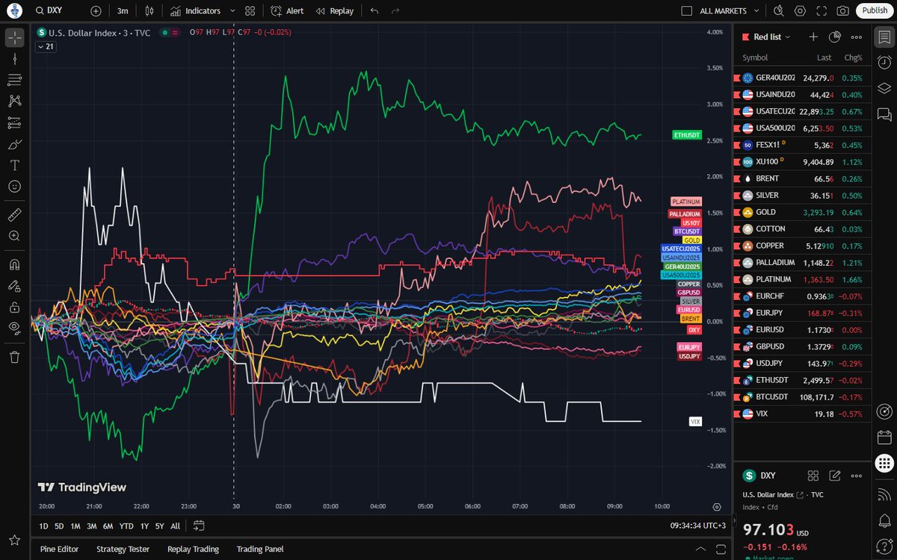Open the trend line drawing tool
This screenshot has height=560, width=897.
[x=15, y=59]
